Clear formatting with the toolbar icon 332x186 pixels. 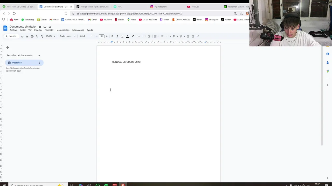[198, 36]
